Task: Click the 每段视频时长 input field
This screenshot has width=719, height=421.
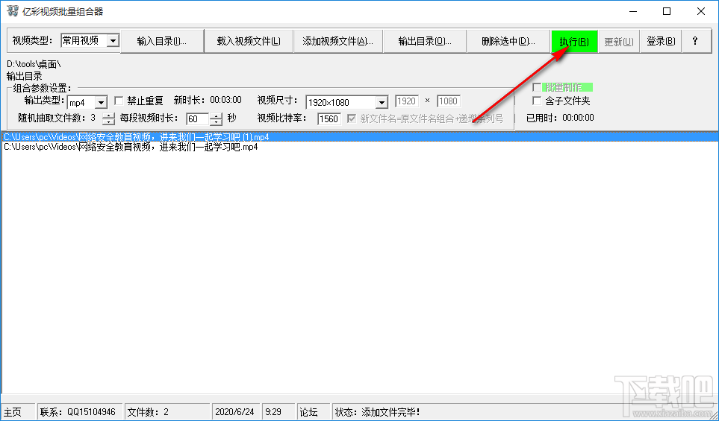Action: 198,119
